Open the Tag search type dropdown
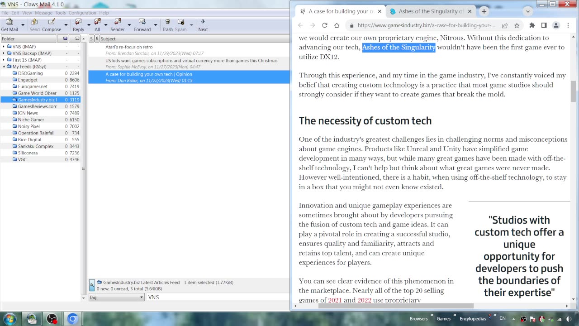 pos(116,297)
